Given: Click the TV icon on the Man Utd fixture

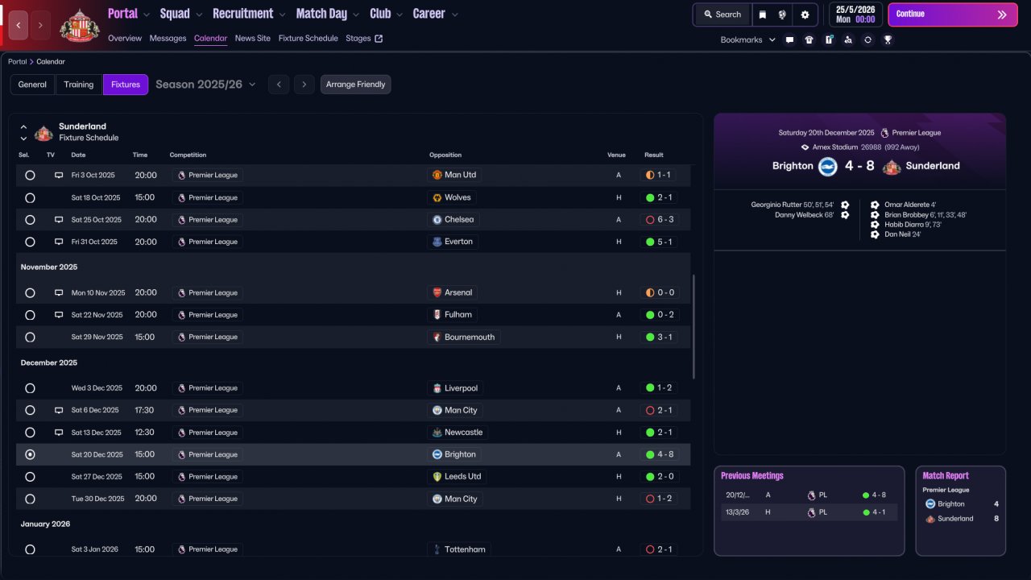Looking at the screenshot, I should pyautogui.click(x=59, y=175).
